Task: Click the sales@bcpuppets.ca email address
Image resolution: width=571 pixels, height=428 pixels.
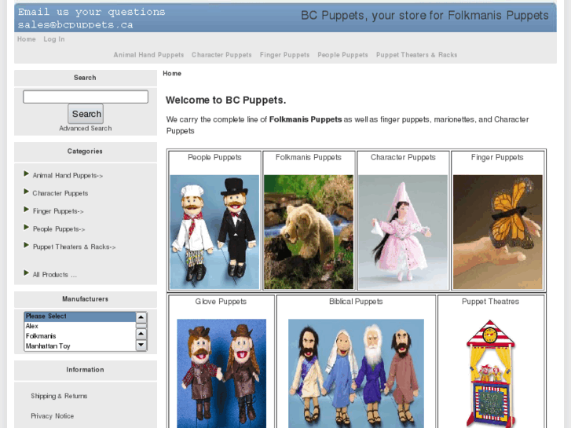Action: (x=75, y=25)
